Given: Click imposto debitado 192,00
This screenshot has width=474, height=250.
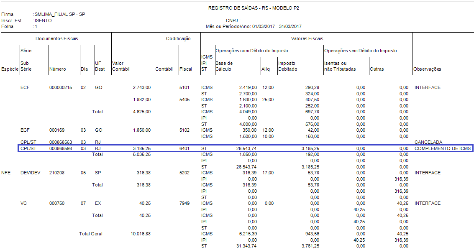Looking at the screenshot, I should [x=312, y=154].
